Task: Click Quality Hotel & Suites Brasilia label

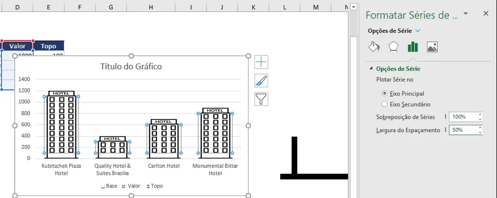Action: (112, 169)
